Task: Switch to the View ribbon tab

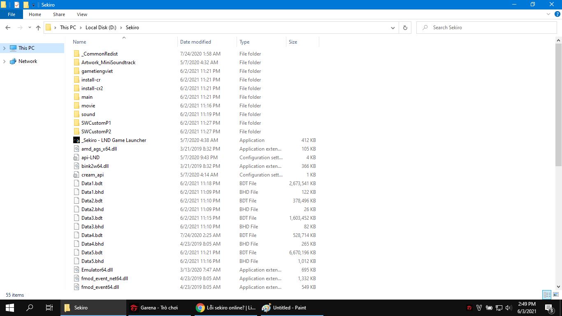Action: point(82,14)
